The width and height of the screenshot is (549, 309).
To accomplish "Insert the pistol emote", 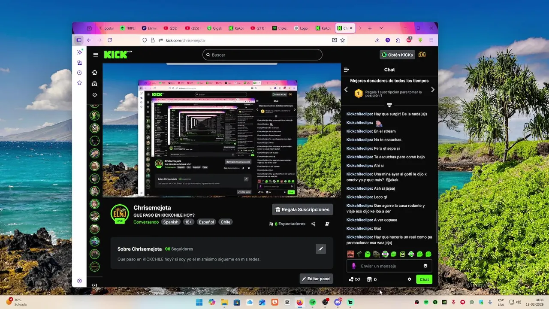I will tap(359, 254).
